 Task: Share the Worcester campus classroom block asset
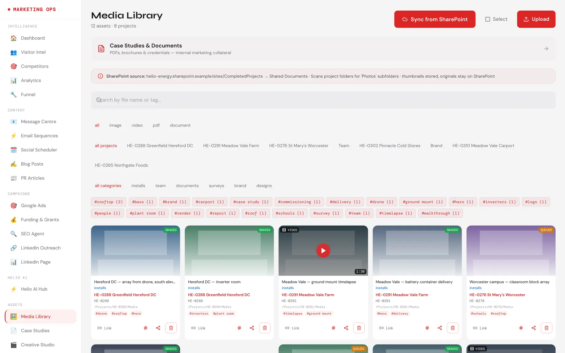(x=534, y=328)
